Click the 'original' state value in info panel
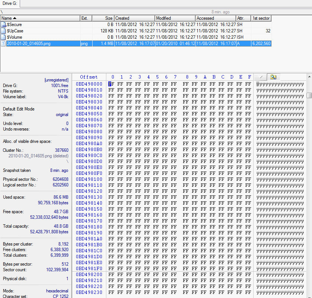312x298 pixels. [62, 115]
